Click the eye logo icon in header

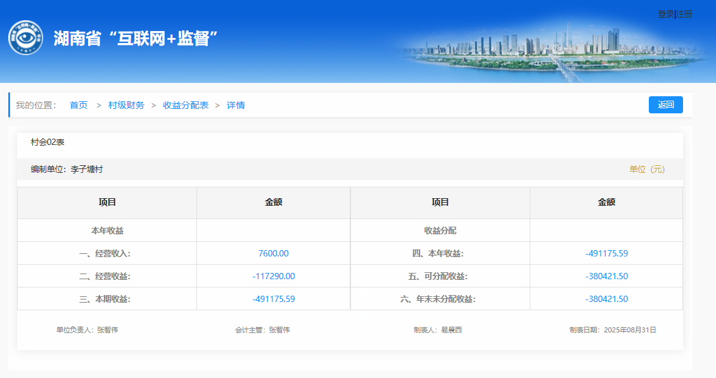click(25, 37)
